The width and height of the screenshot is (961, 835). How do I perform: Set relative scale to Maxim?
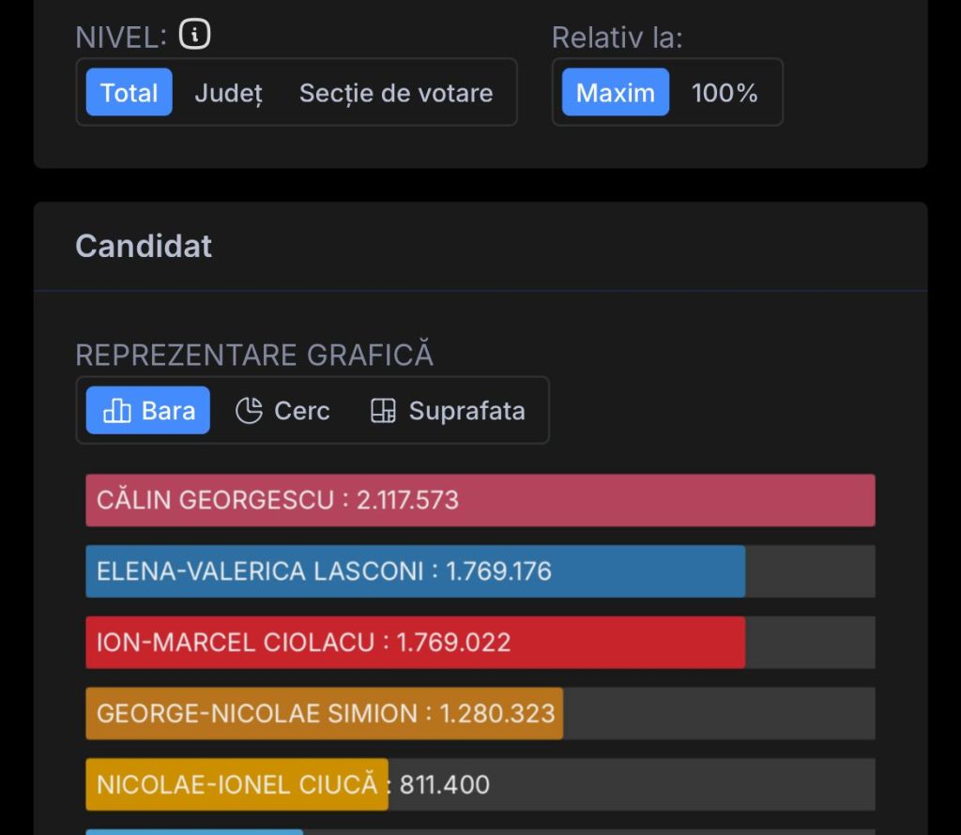(615, 93)
